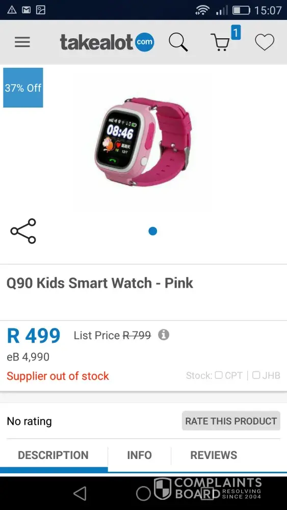Switch to the REVIEWS tab
The image size is (287, 510).
214,455
